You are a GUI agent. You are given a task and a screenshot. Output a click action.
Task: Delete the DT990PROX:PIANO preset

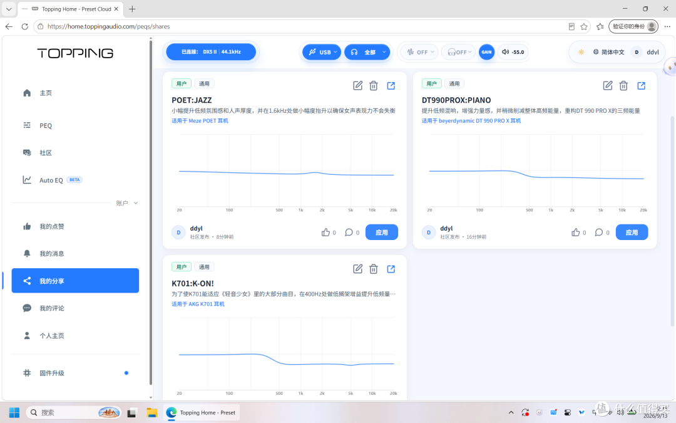click(623, 85)
